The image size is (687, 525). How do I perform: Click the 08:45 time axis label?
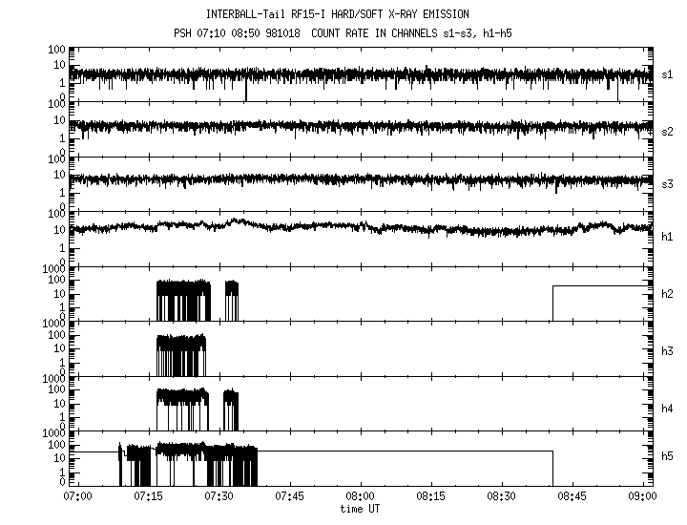pyautogui.click(x=572, y=496)
